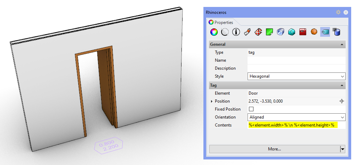Collapse the General section
Viewport: 355px width, 165px height.
click(x=342, y=44)
